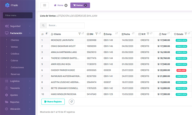Image resolution: width=192 pixels, height=115 pixels.
Task: Click the refresh table icon button
Action: 72,102
